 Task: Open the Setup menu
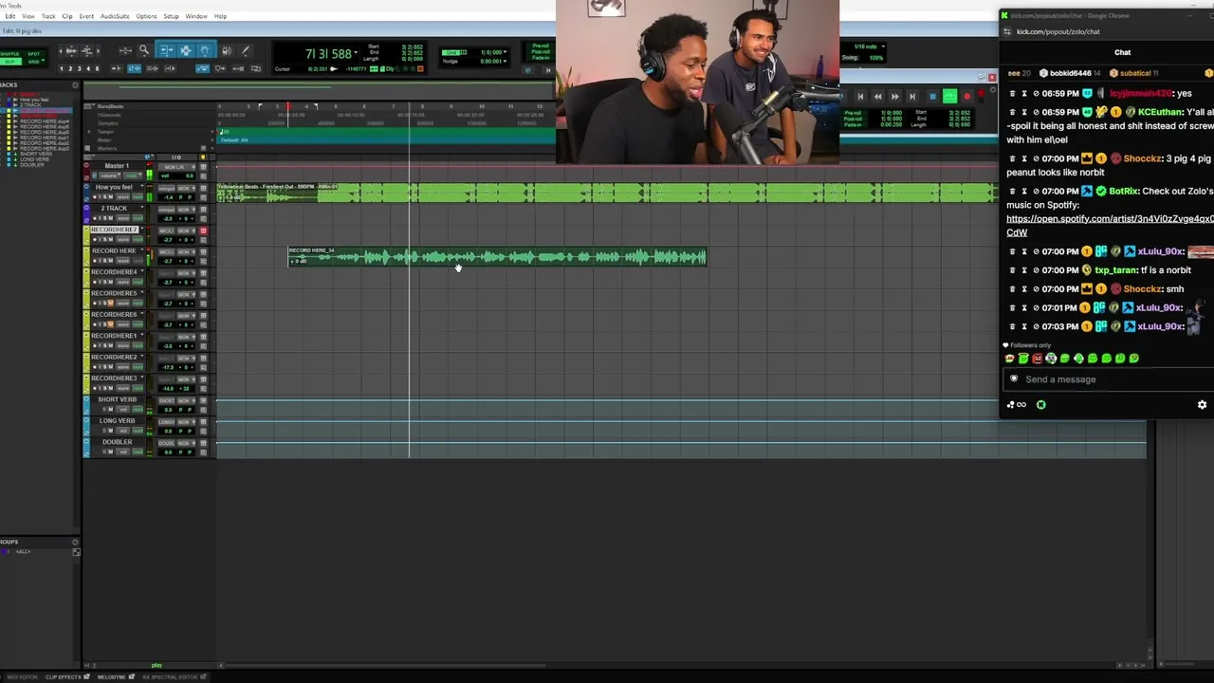click(x=171, y=16)
